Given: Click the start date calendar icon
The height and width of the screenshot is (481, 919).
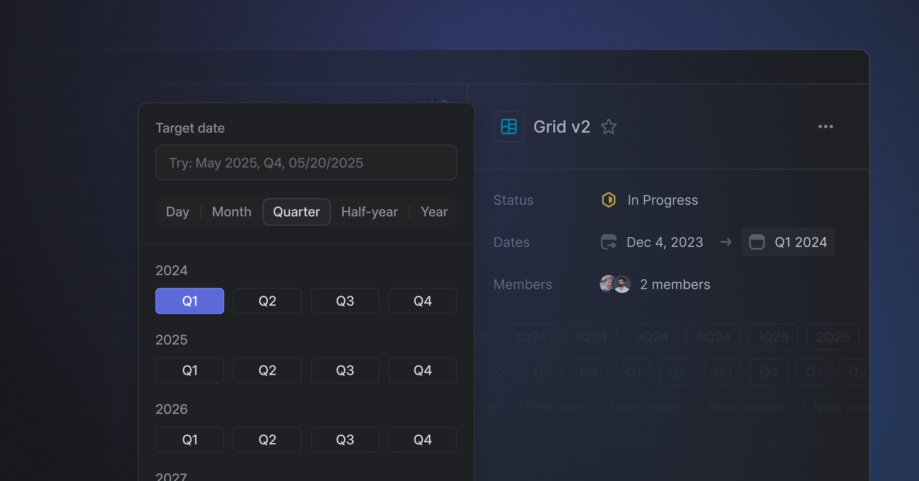Looking at the screenshot, I should 607,242.
